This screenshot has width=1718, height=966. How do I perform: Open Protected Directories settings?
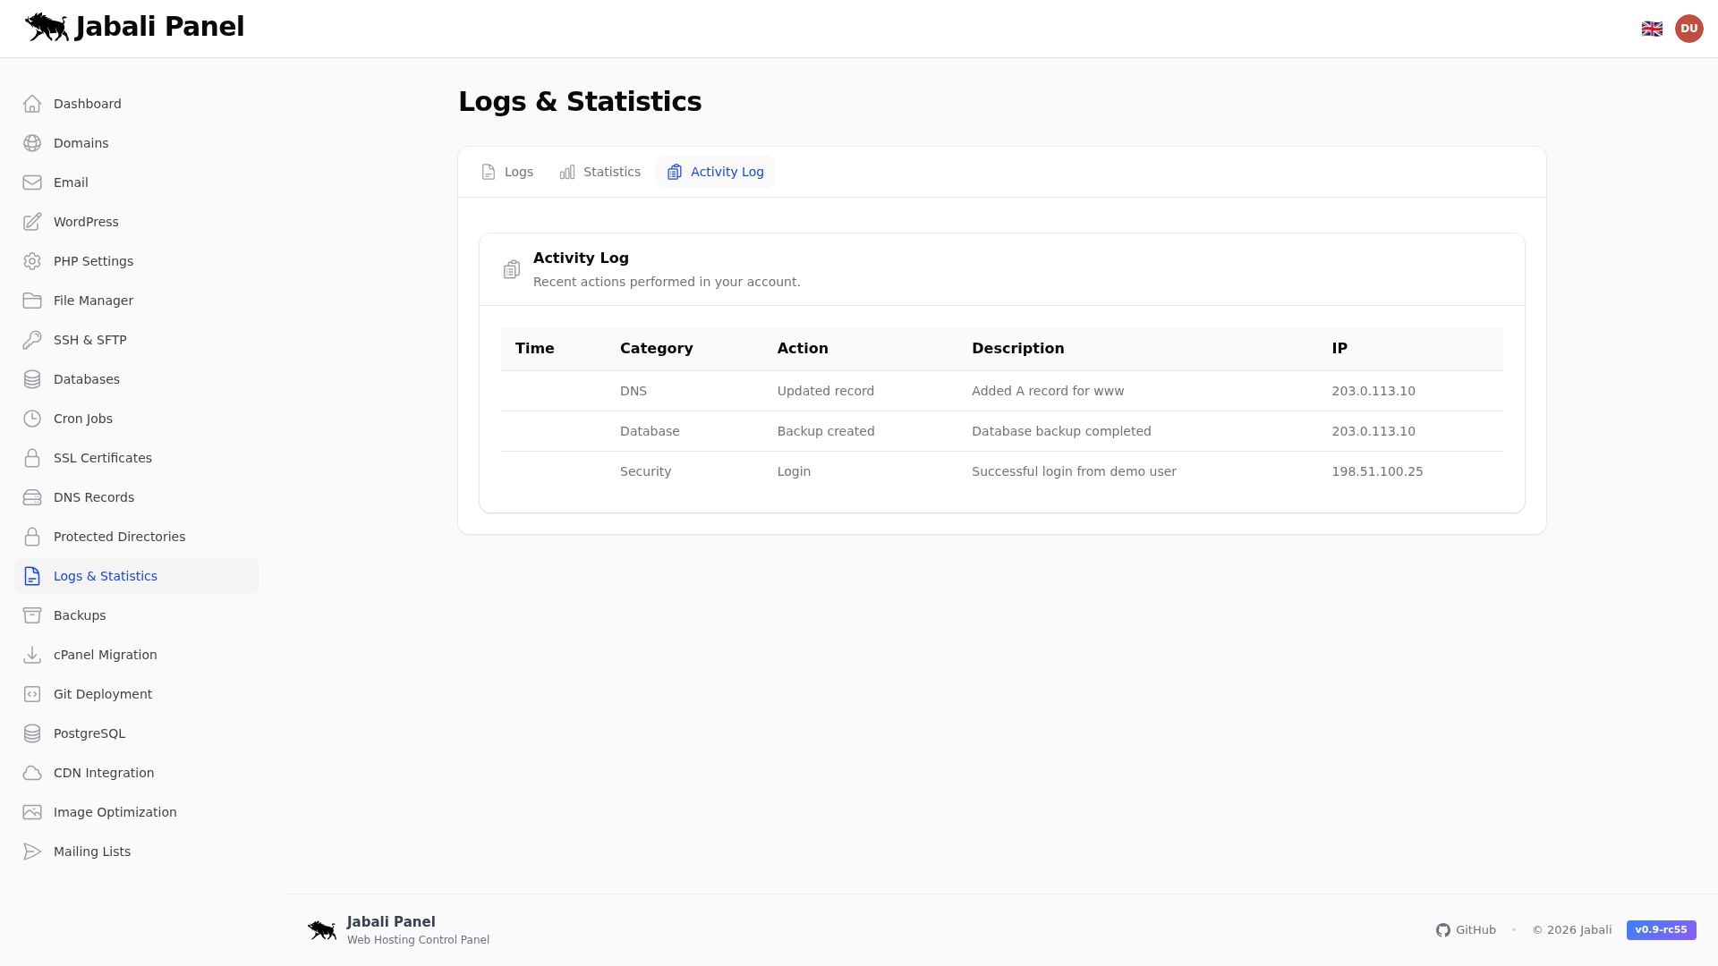119,537
